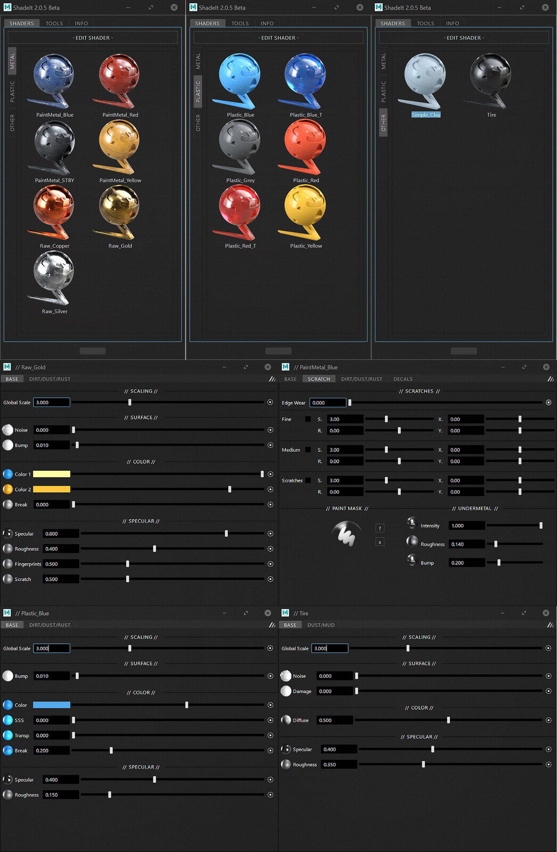Viewport: 557px width, 852px height.
Task: Enable the Fine scratches checkbox
Action: pos(308,419)
